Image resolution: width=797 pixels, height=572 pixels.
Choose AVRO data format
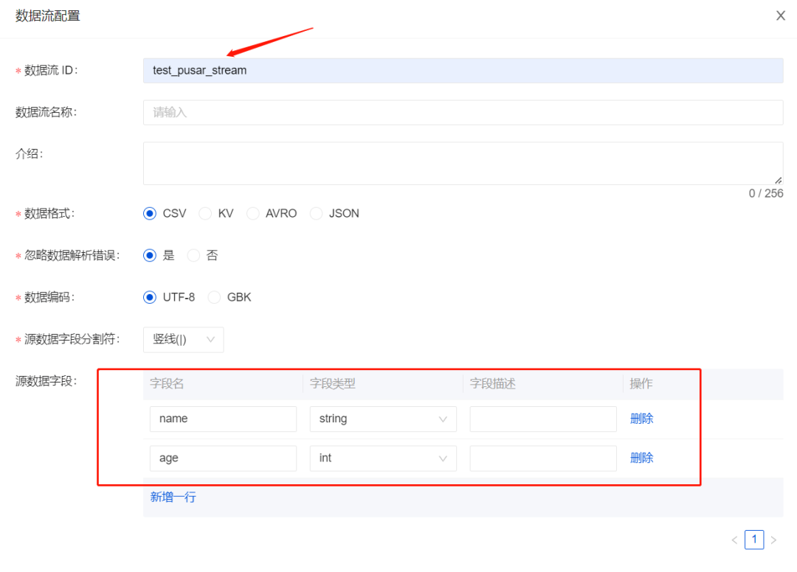[253, 214]
